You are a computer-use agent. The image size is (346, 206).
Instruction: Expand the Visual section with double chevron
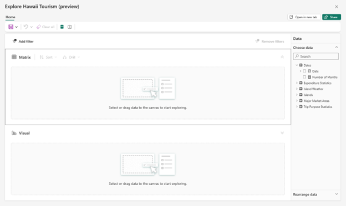tap(282, 133)
